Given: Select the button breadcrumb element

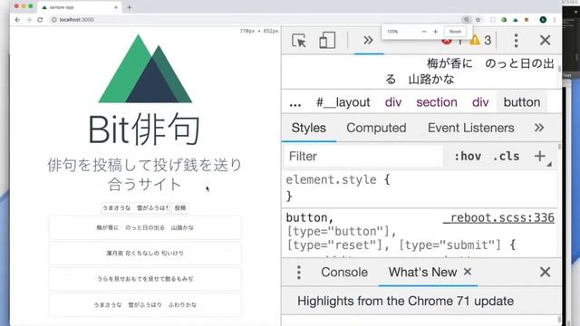Looking at the screenshot, I should pos(522,102).
